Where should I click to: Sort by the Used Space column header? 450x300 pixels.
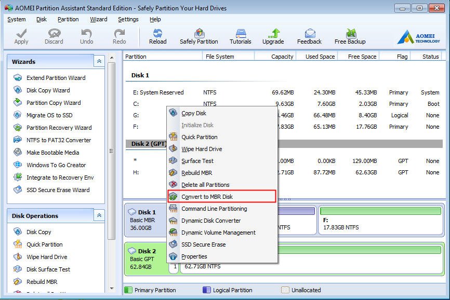317,57
